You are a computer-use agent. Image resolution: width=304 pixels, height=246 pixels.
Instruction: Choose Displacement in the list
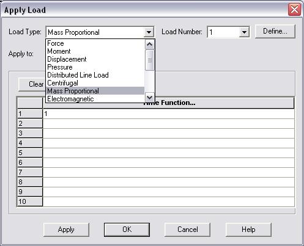[x=95, y=59]
